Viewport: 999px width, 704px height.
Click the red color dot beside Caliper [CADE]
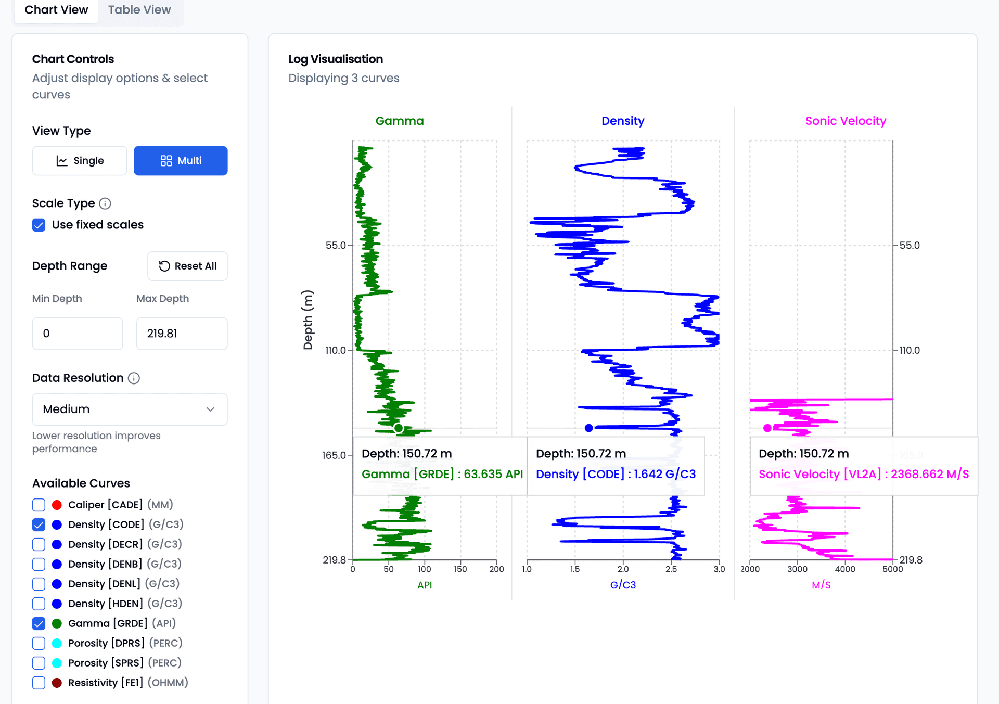pyautogui.click(x=57, y=504)
